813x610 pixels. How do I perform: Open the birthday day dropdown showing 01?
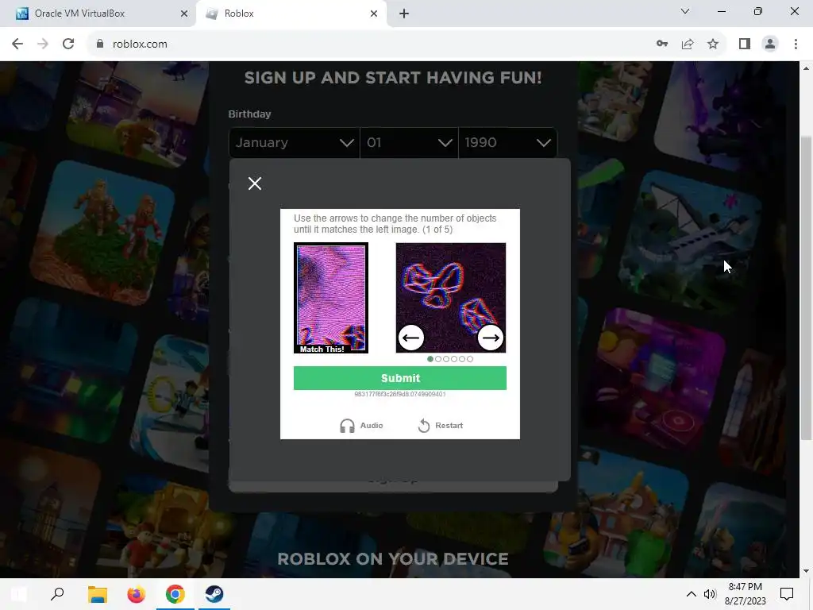(409, 143)
